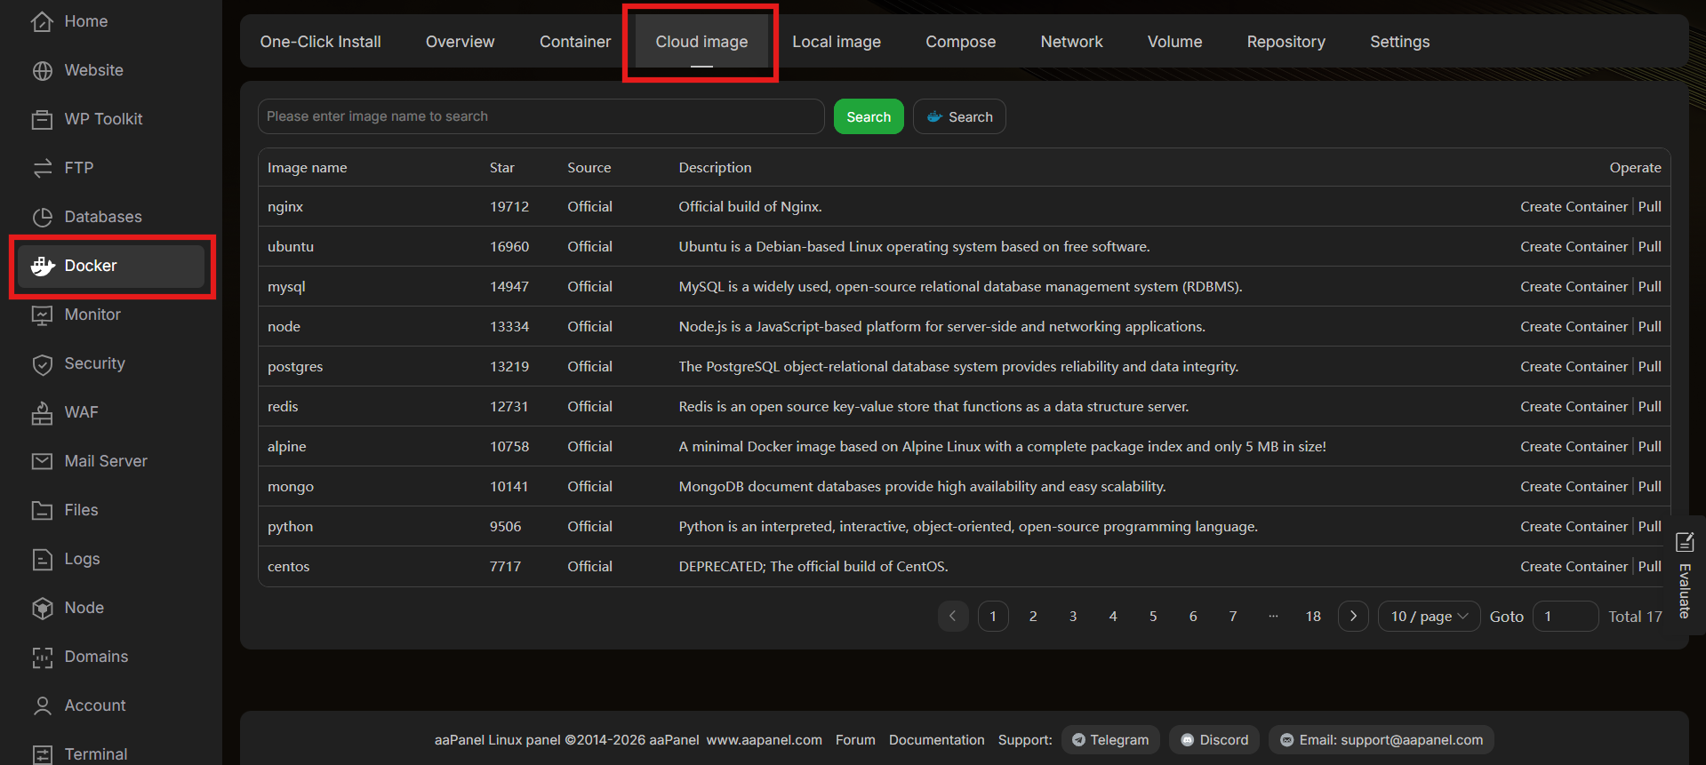Screen dimensions: 1706x765
Task: Switch to the Overview tab
Action: 460,42
